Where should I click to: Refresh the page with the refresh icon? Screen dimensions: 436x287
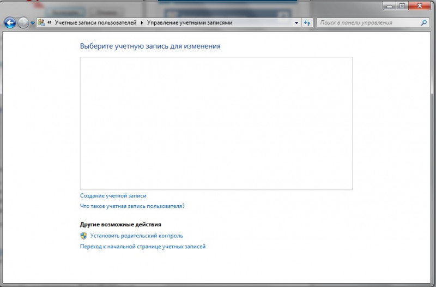307,23
